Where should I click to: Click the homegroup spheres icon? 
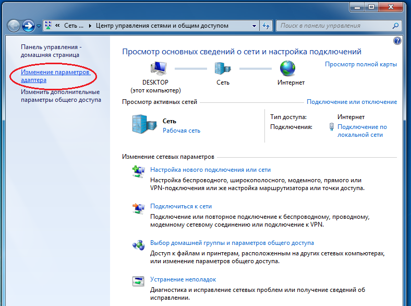tap(138, 245)
